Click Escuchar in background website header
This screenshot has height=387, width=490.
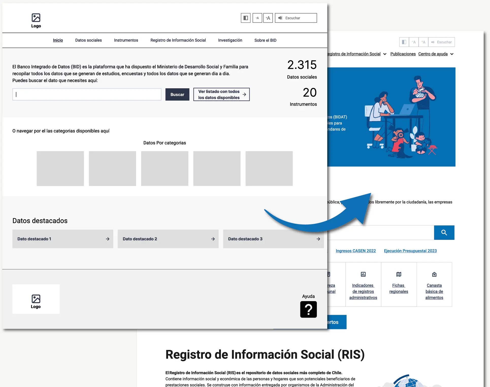pos(442,42)
